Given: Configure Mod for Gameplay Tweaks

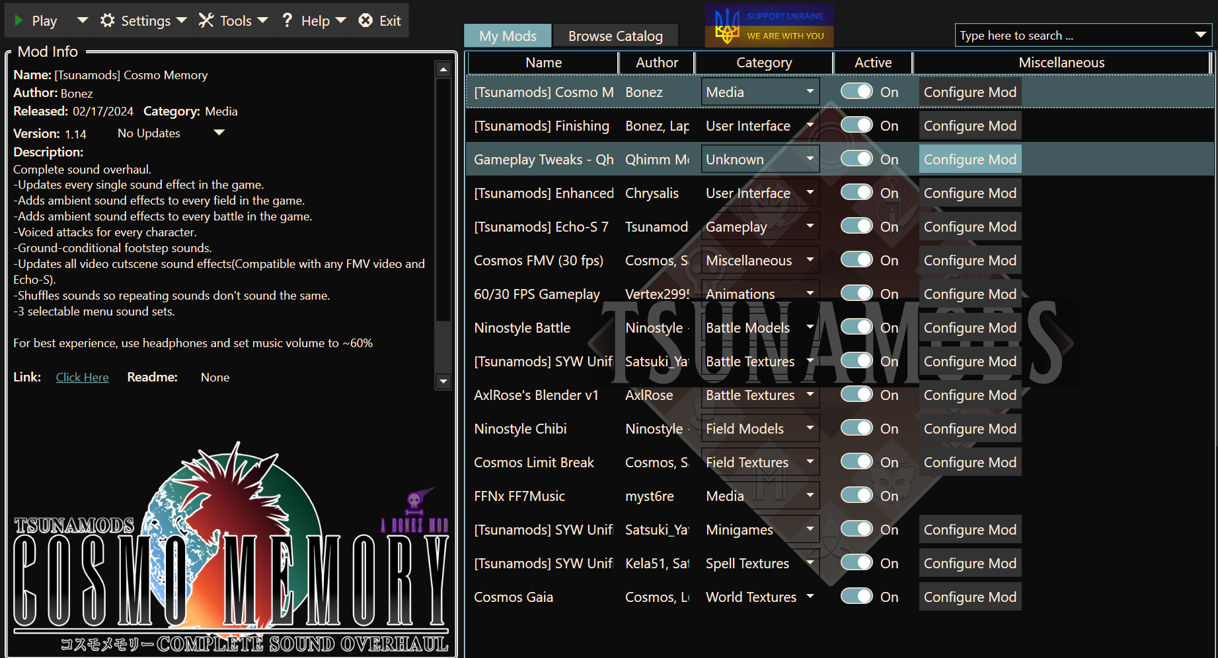Looking at the screenshot, I should pyautogui.click(x=970, y=159).
